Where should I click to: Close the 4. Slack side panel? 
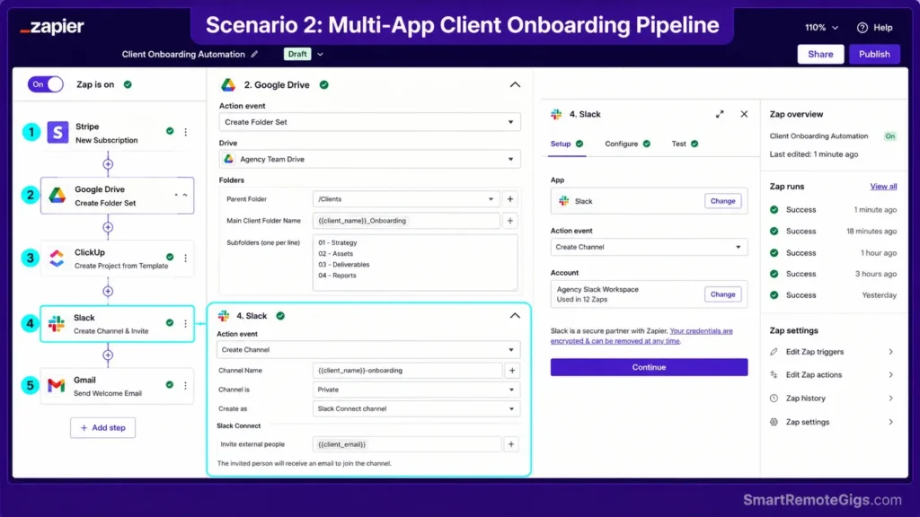coord(744,114)
